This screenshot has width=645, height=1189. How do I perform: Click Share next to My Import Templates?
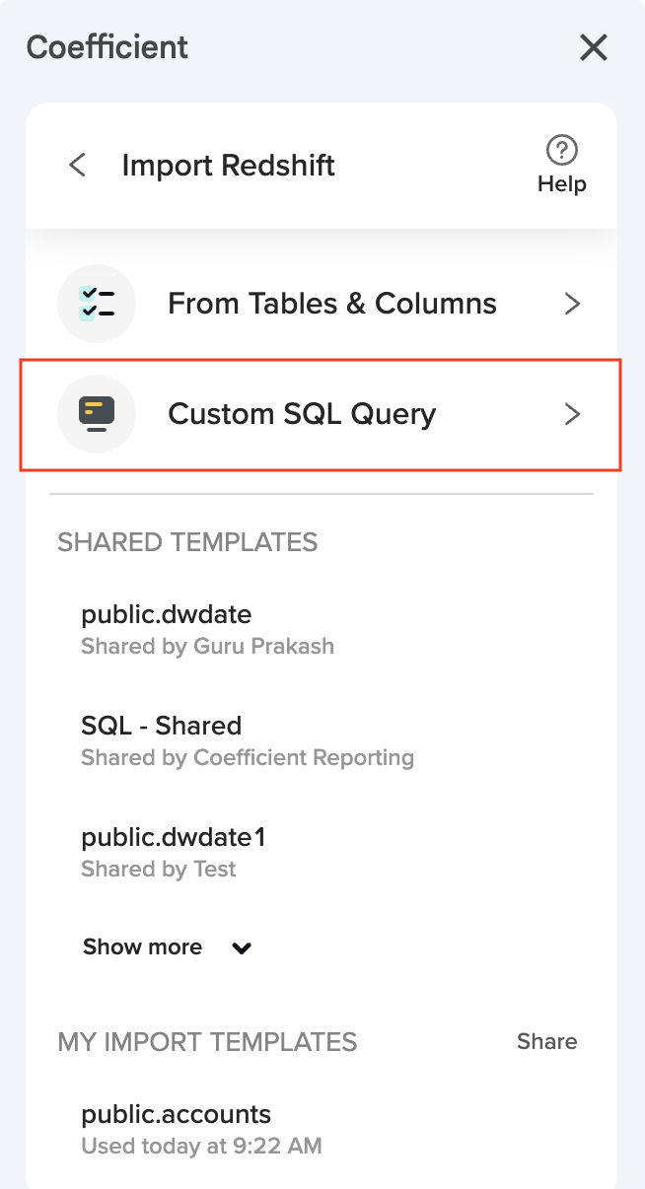coord(546,1042)
